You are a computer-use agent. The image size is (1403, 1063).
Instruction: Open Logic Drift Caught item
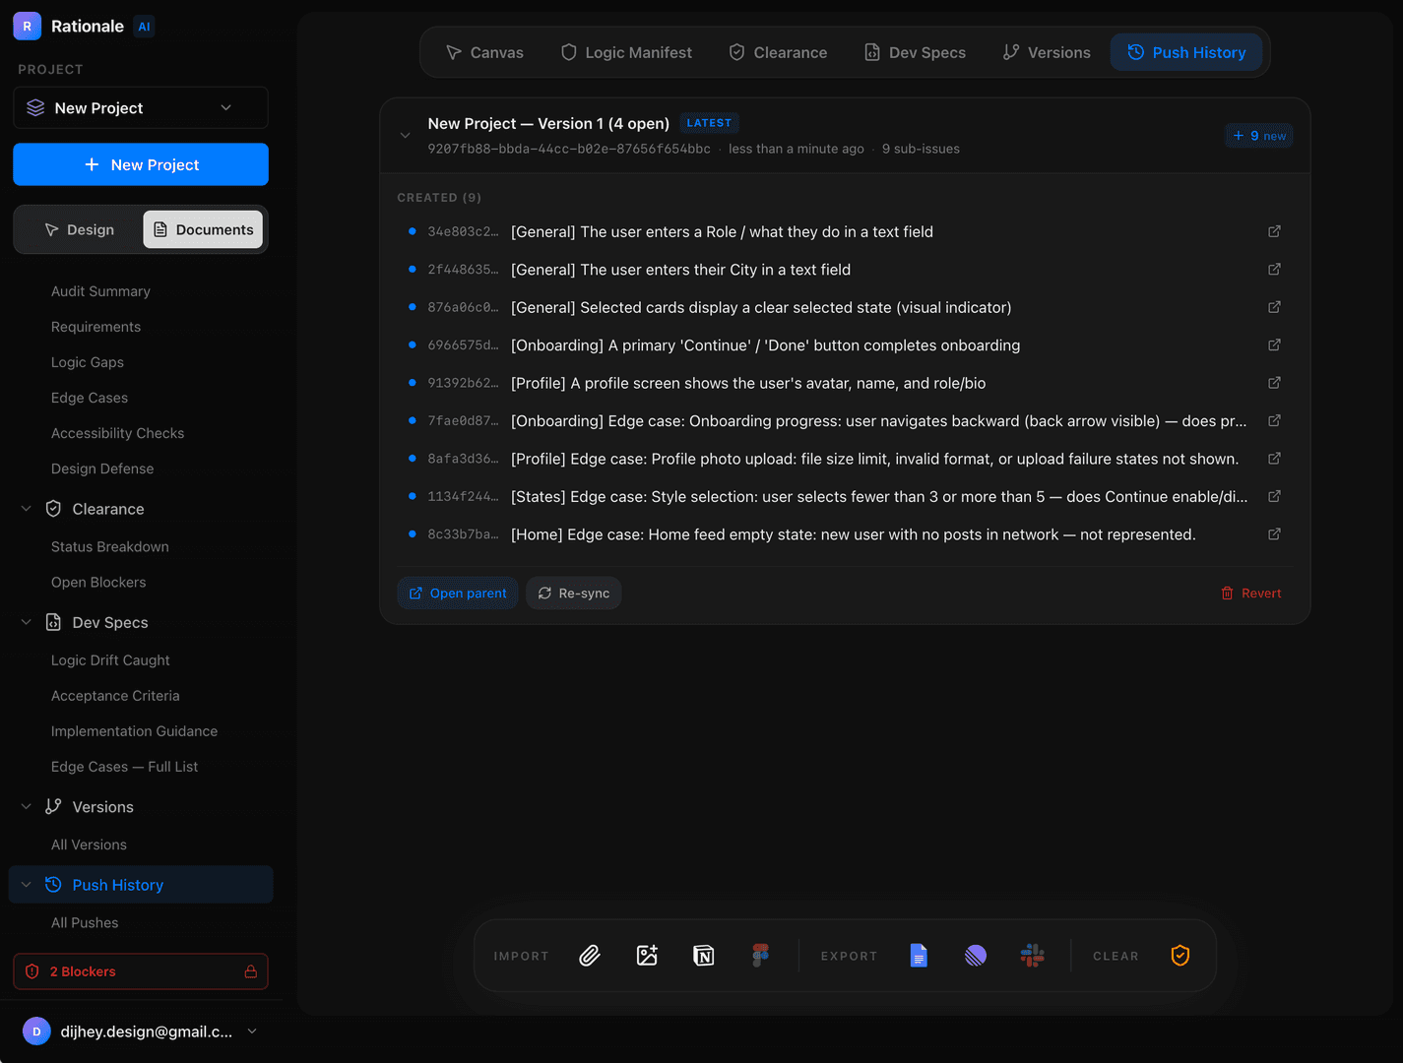point(110,660)
